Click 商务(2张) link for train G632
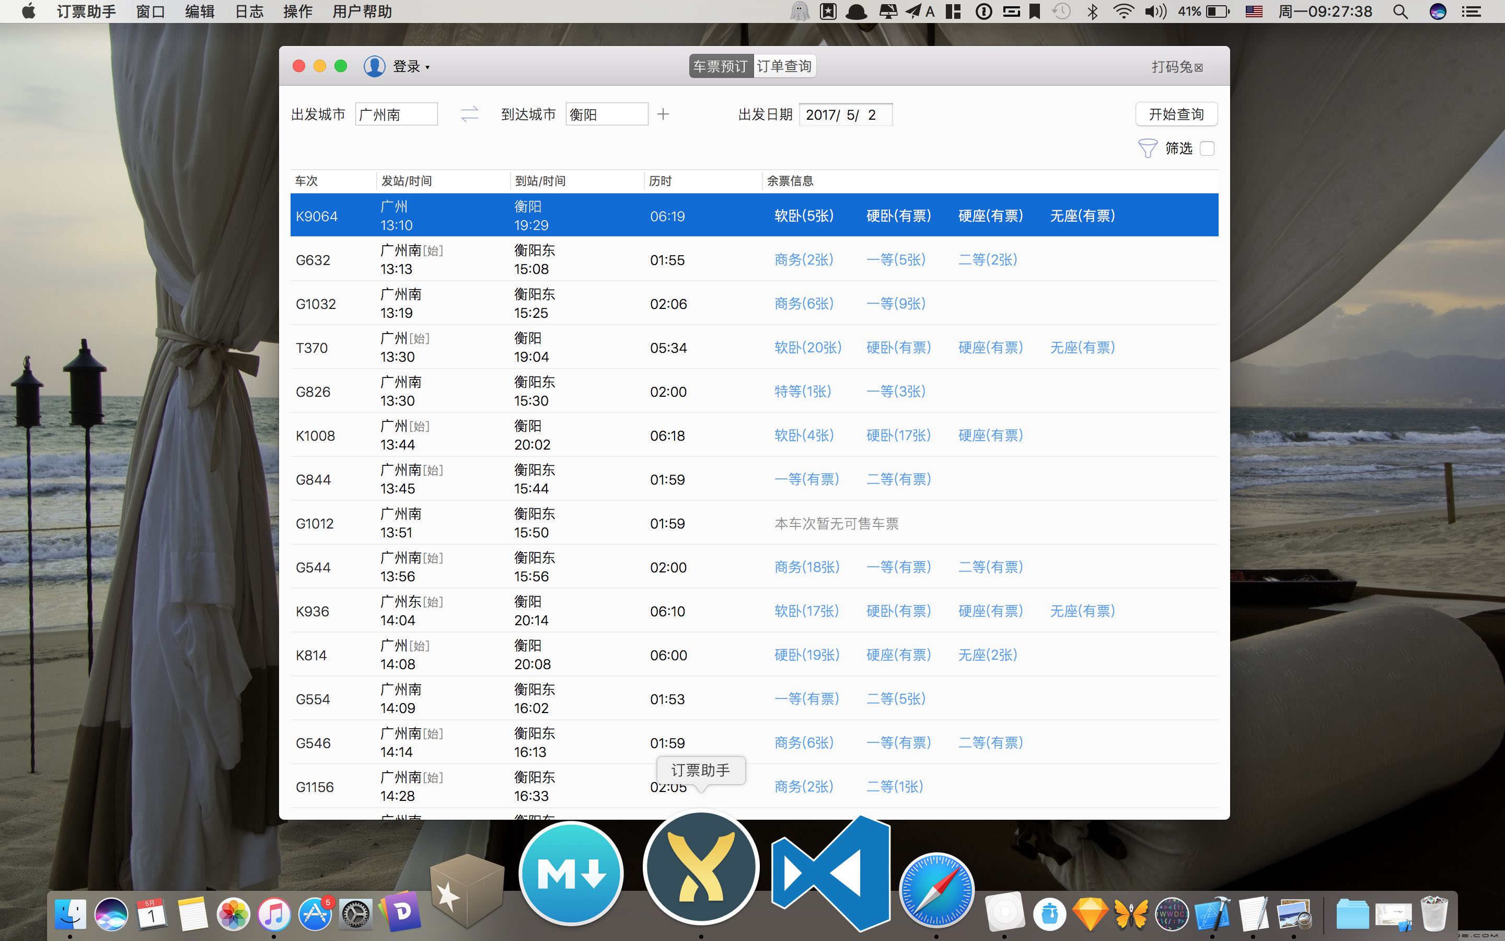This screenshot has height=941, width=1505. [804, 259]
